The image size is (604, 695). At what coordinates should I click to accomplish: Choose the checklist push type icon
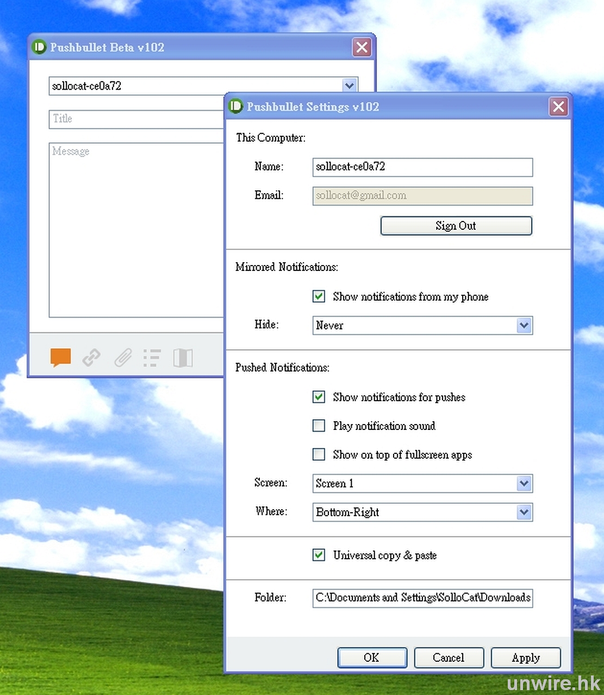(x=152, y=358)
